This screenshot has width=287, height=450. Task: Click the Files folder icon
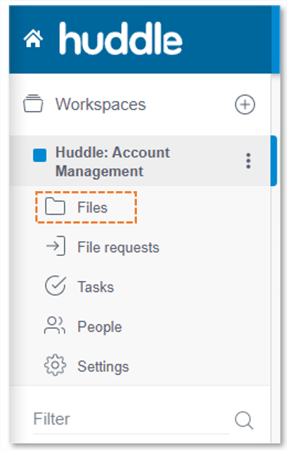click(x=55, y=206)
